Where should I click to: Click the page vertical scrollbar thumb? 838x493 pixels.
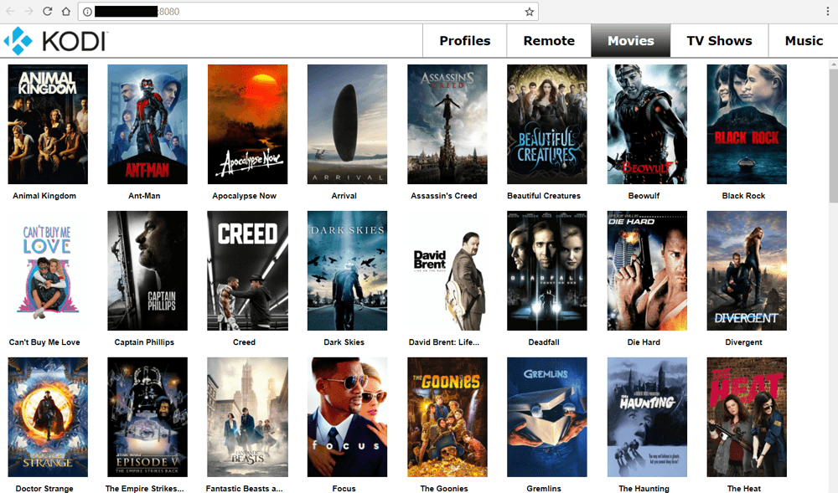tap(833, 136)
